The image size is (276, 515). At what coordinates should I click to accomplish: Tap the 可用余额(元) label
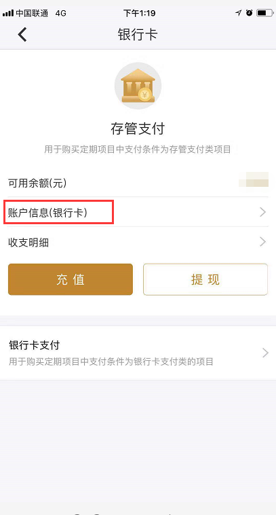point(37,183)
